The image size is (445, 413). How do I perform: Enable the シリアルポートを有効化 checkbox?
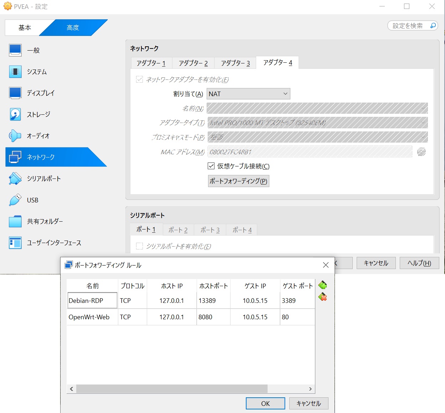pos(140,246)
